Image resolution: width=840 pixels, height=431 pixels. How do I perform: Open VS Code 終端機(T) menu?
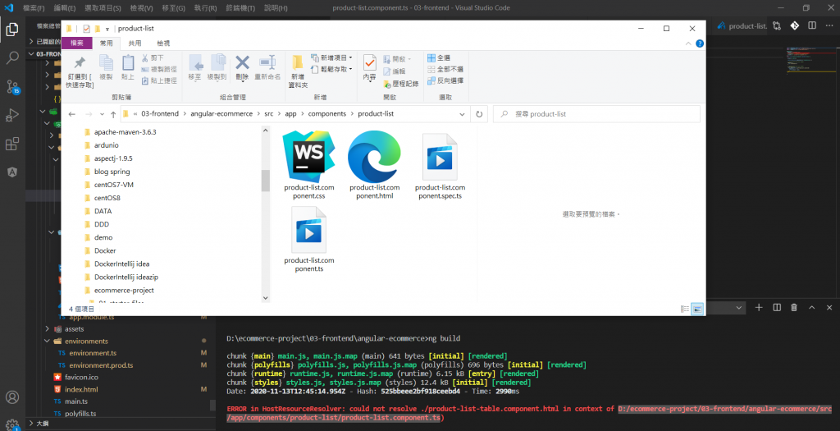[x=240, y=8]
